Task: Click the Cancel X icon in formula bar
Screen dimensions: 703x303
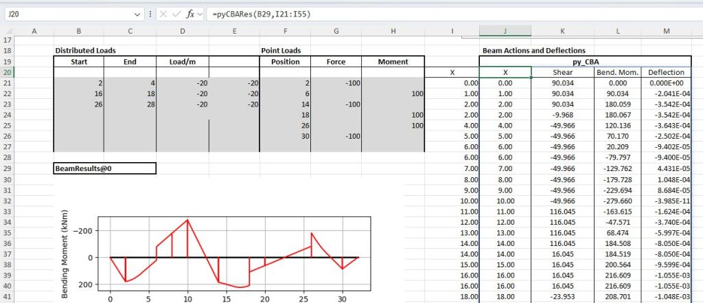Action: (x=163, y=14)
